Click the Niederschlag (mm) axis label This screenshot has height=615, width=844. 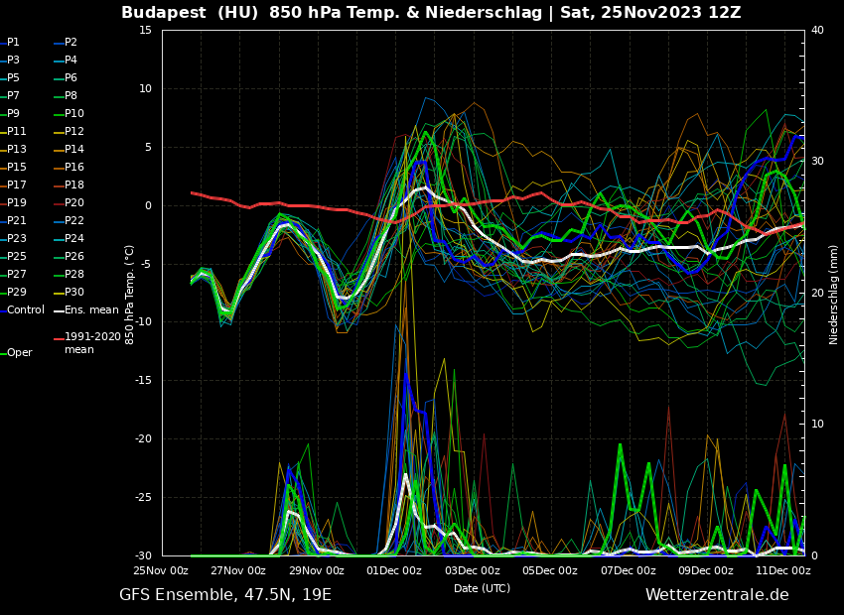tap(834, 295)
